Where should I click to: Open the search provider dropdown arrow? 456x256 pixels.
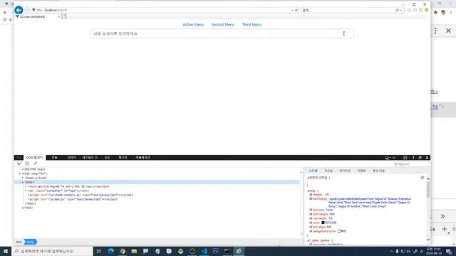point(401,10)
